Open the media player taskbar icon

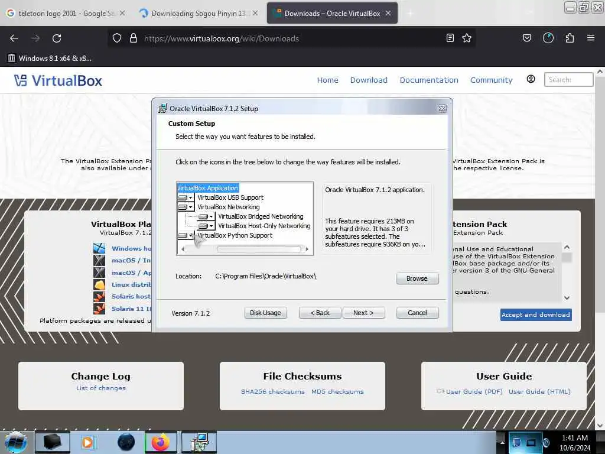point(87,442)
